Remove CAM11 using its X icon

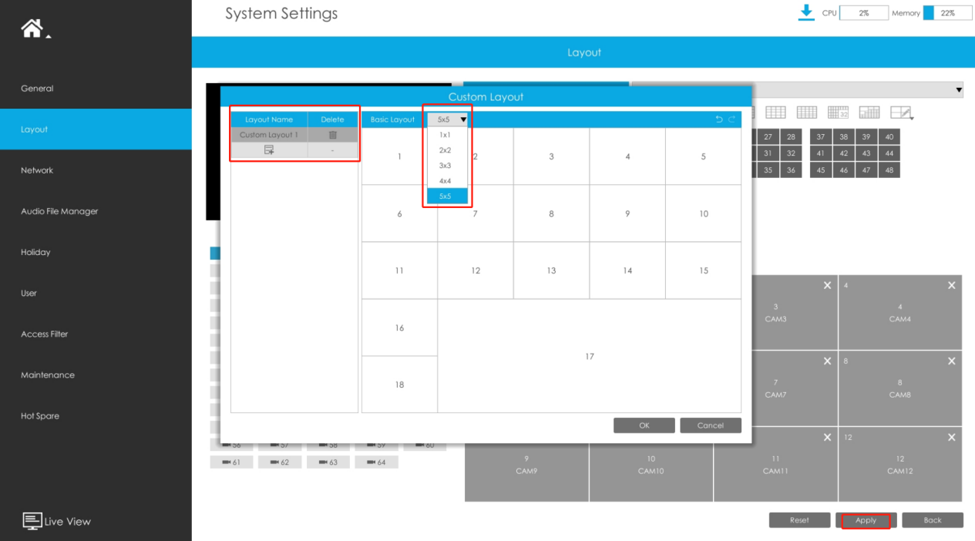(x=827, y=437)
